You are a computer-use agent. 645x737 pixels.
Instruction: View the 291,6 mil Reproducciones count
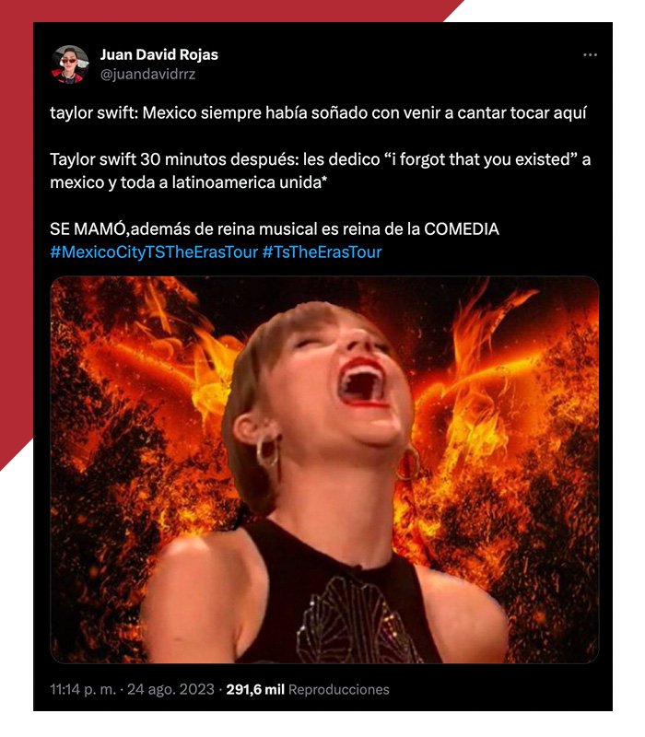(308, 689)
